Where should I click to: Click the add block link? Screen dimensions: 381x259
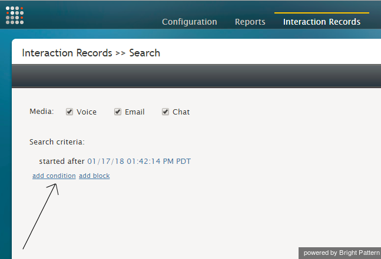pyautogui.click(x=94, y=176)
